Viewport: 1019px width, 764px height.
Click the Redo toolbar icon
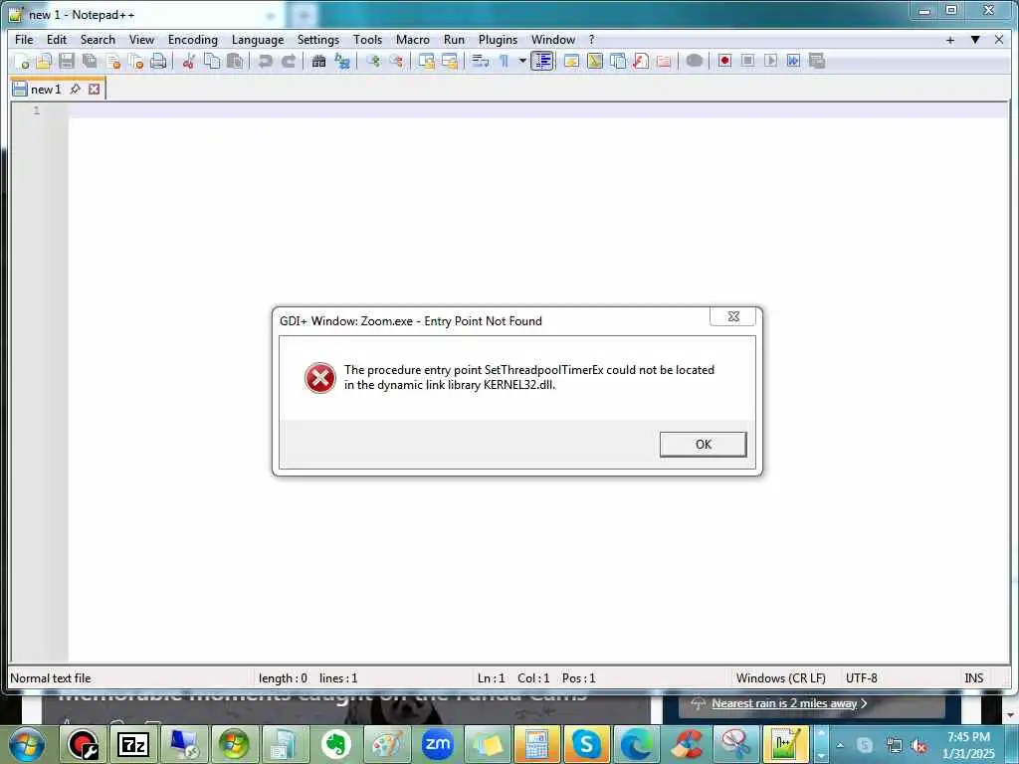(289, 61)
